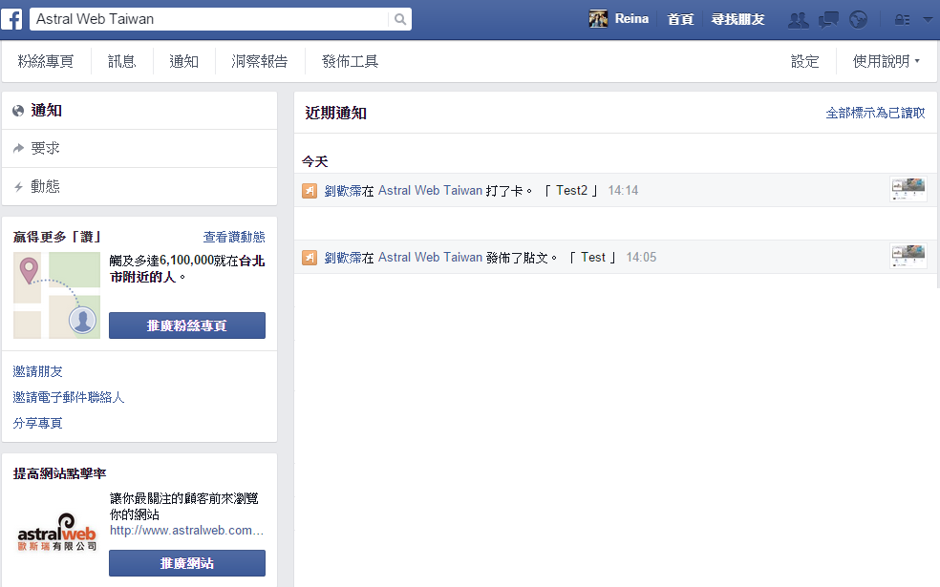Screen dimensions: 940x587
Task: Open the globe notifications icon in top bar
Action: point(859,20)
